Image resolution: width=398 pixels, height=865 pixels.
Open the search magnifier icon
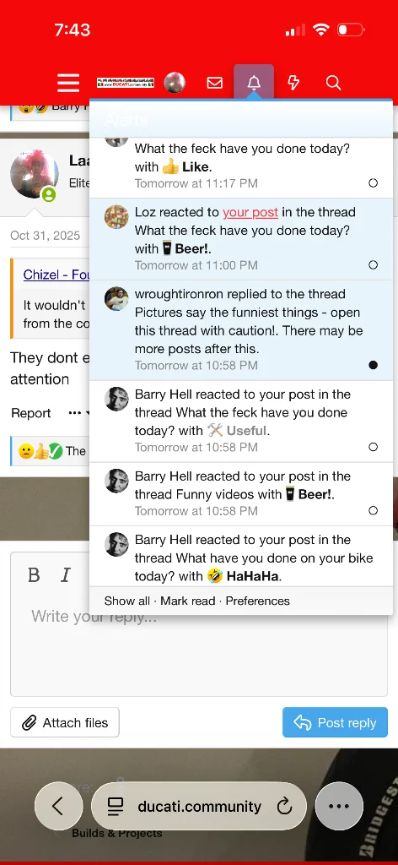(333, 83)
